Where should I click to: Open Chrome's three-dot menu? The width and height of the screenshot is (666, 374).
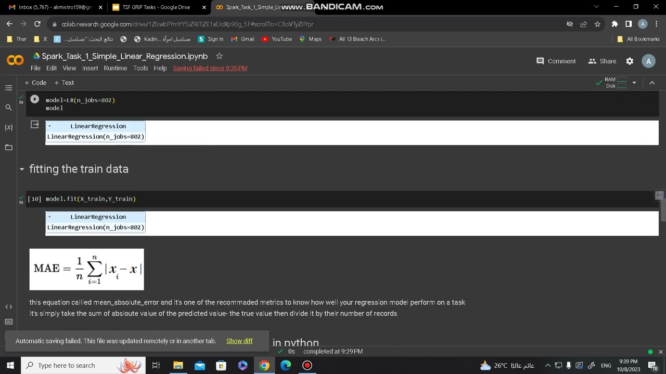tap(657, 24)
